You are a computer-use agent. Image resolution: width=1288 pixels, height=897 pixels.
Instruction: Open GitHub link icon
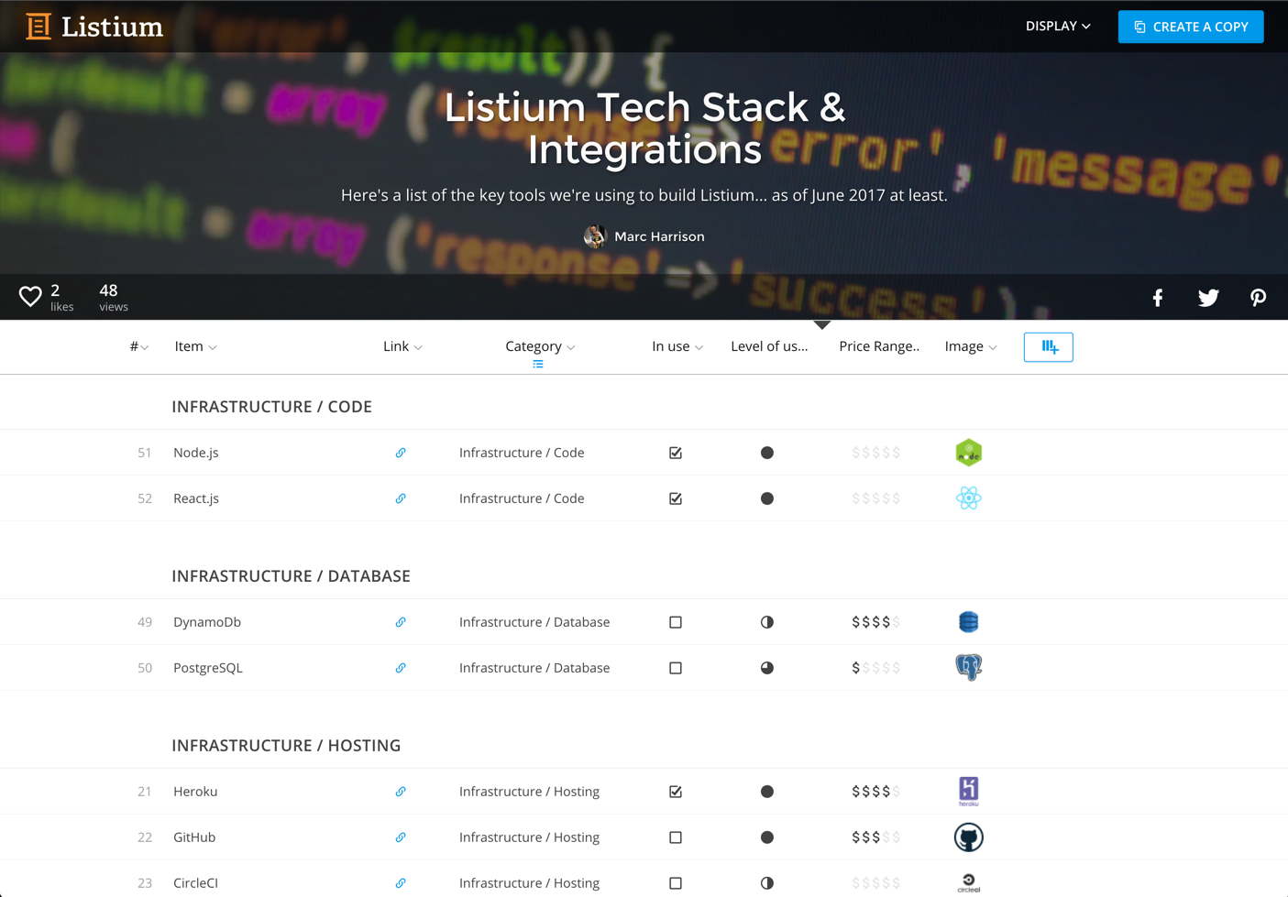tap(401, 837)
